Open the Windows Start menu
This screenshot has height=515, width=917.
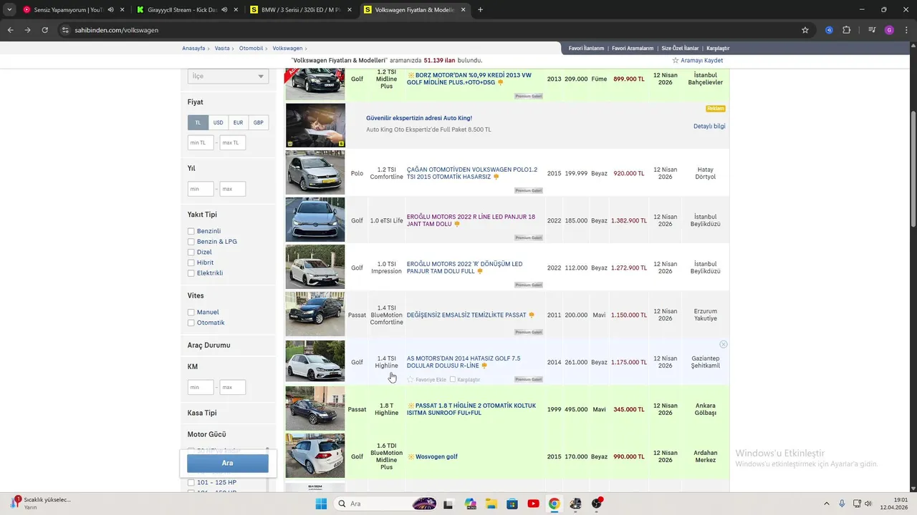pyautogui.click(x=321, y=504)
